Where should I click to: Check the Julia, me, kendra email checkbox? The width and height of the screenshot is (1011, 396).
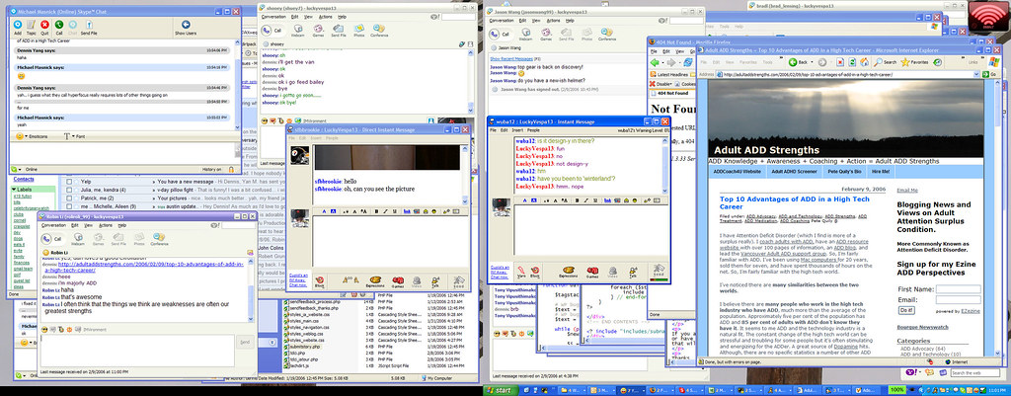(x=68, y=191)
